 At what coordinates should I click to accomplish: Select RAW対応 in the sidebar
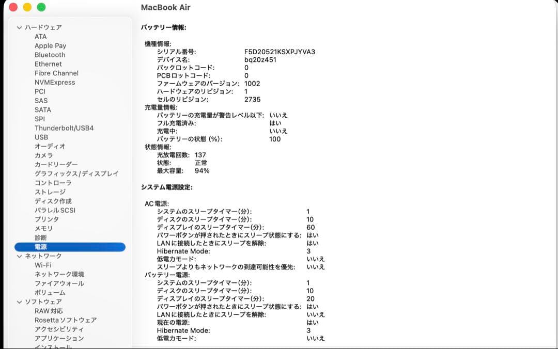point(49,311)
